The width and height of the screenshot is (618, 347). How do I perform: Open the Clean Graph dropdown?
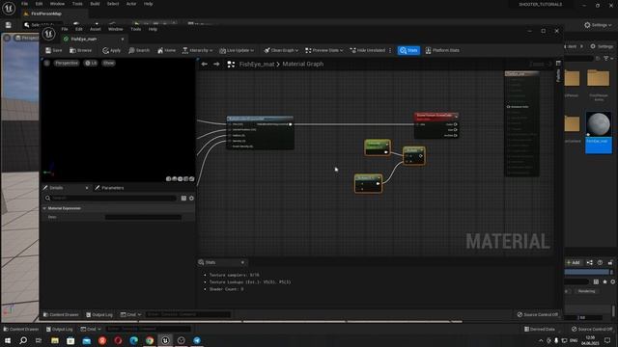click(x=281, y=50)
